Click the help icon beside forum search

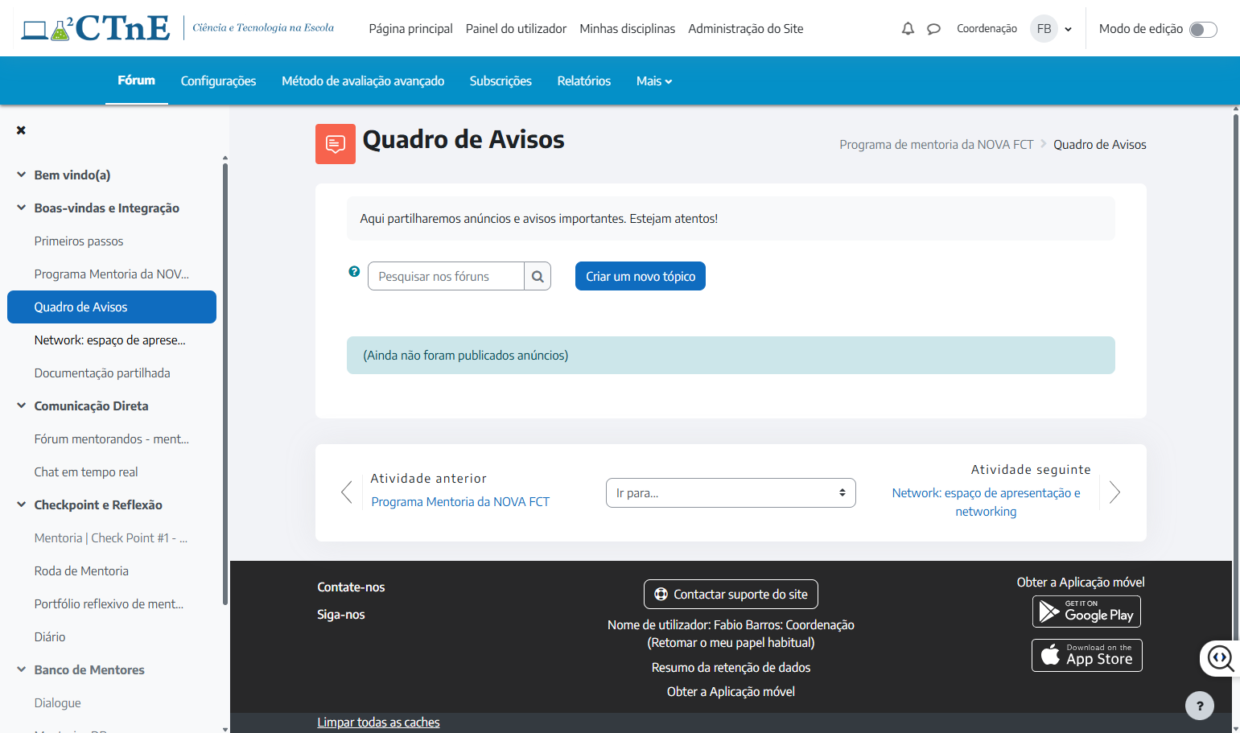354,271
